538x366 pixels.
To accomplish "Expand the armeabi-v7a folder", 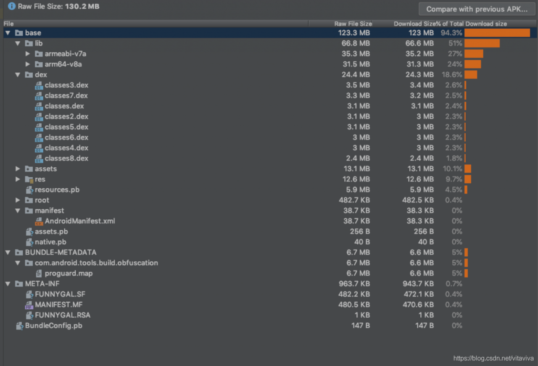I will click(x=28, y=54).
